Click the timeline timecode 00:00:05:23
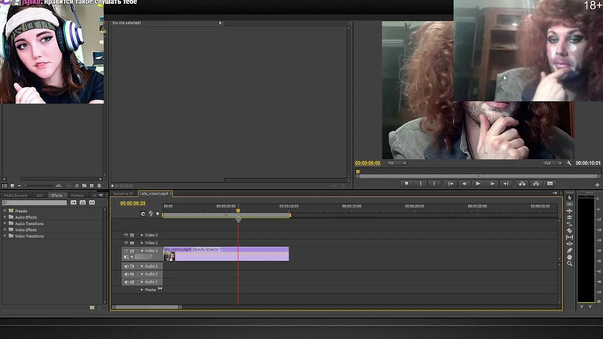Viewport: 603px width, 339px height. 133,203
